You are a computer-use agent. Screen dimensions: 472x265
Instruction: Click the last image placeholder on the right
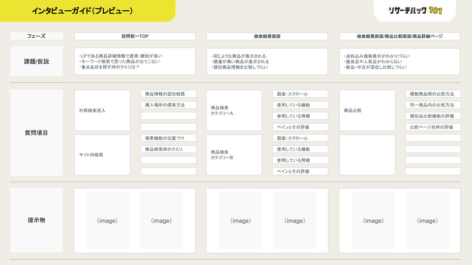click(427, 220)
